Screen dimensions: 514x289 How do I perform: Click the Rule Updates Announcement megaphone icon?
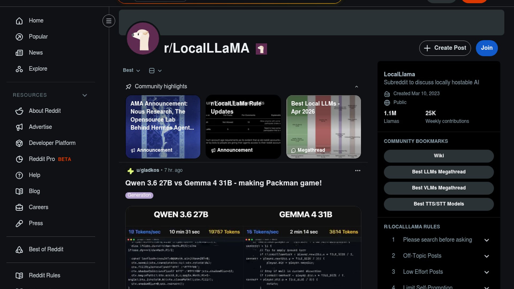213,150
